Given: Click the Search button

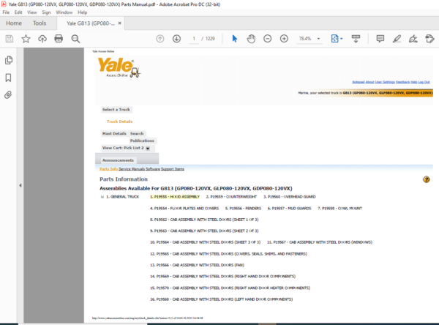Looking at the screenshot, I should pos(137,134).
